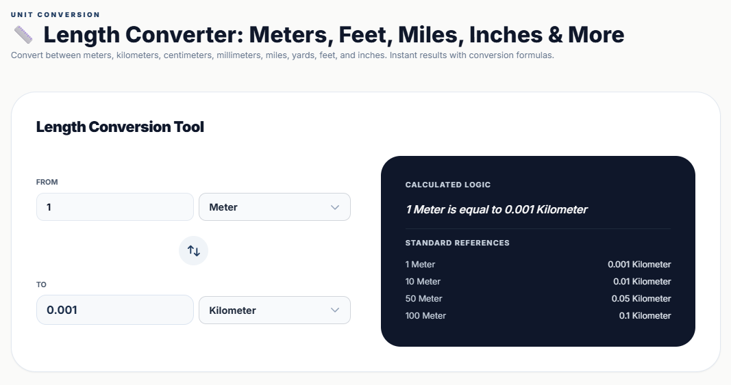Focus the TO value field showing 0.001

tap(114, 310)
